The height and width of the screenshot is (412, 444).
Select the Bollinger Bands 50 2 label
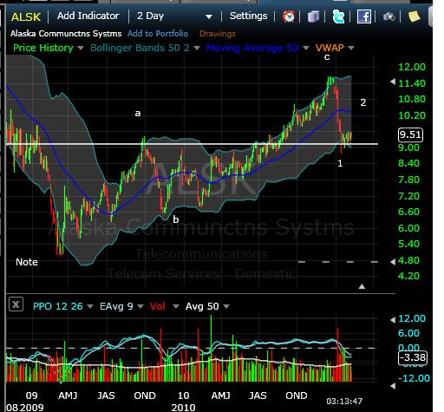click(x=140, y=48)
